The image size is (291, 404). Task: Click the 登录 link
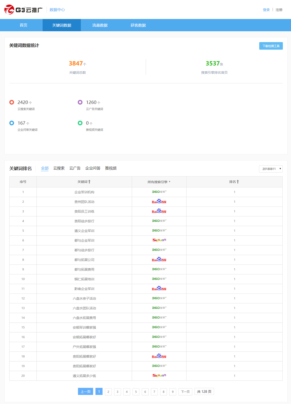point(266,10)
